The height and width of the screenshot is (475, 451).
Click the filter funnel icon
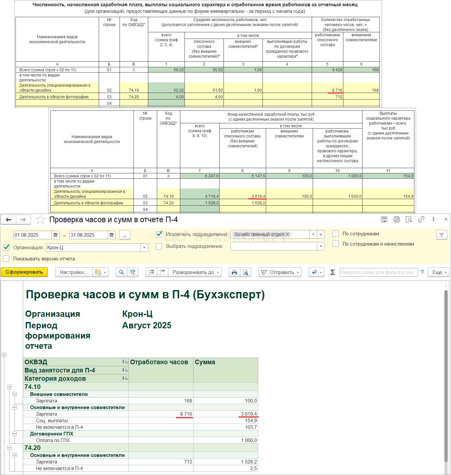click(x=441, y=235)
